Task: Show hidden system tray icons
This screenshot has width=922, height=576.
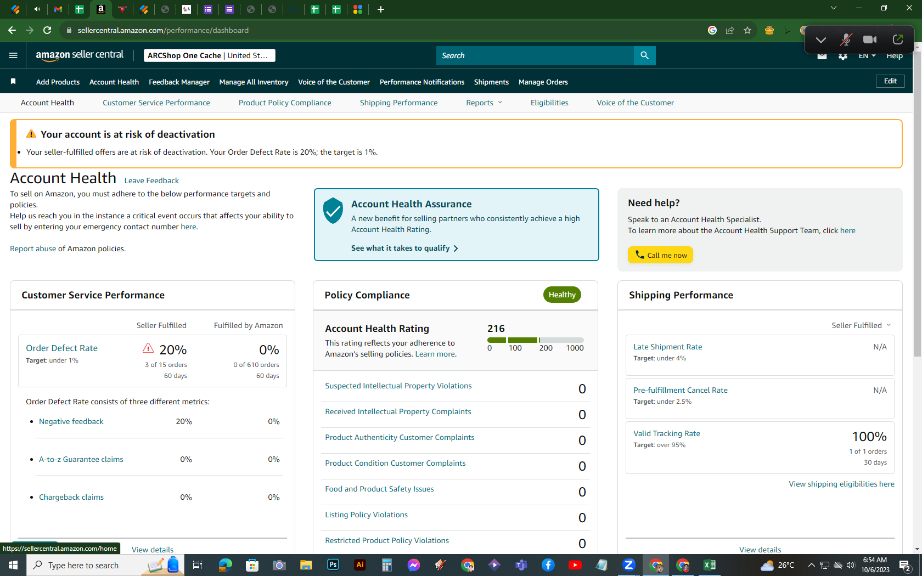Action: click(811, 565)
